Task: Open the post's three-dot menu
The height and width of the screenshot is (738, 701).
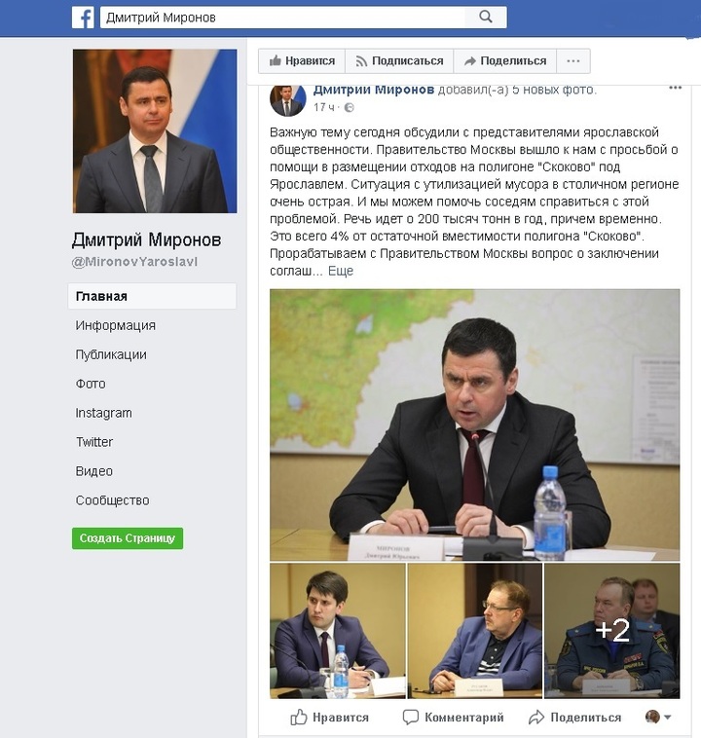Action: pyautogui.click(x=675, y=88)
